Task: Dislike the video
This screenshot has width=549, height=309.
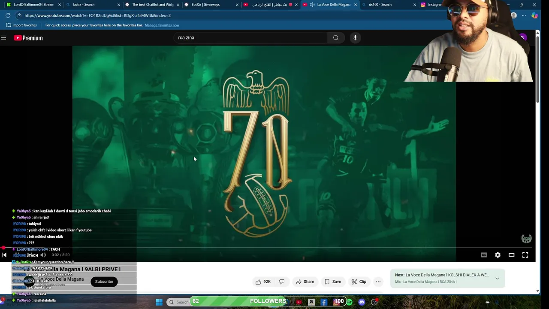Action: [282, 282]
